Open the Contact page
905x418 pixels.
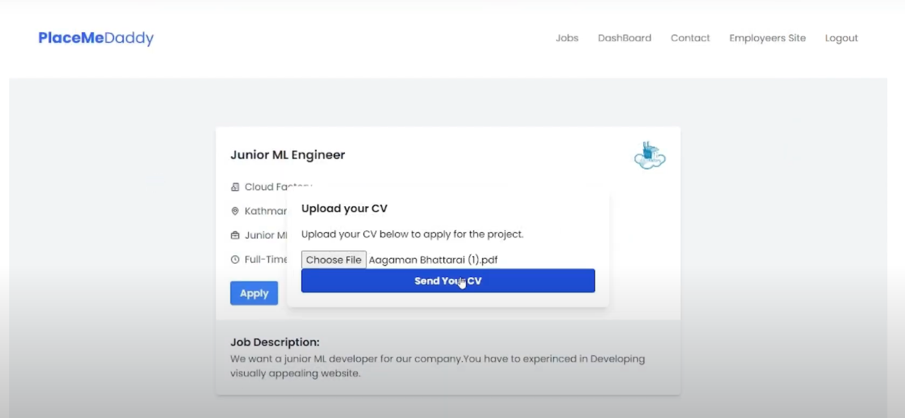click(690, 38)
